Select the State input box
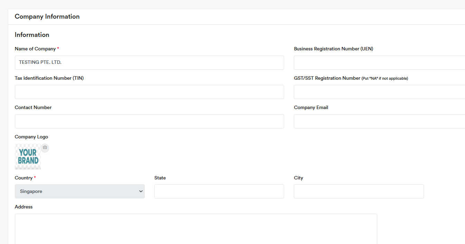 point(219,191)
